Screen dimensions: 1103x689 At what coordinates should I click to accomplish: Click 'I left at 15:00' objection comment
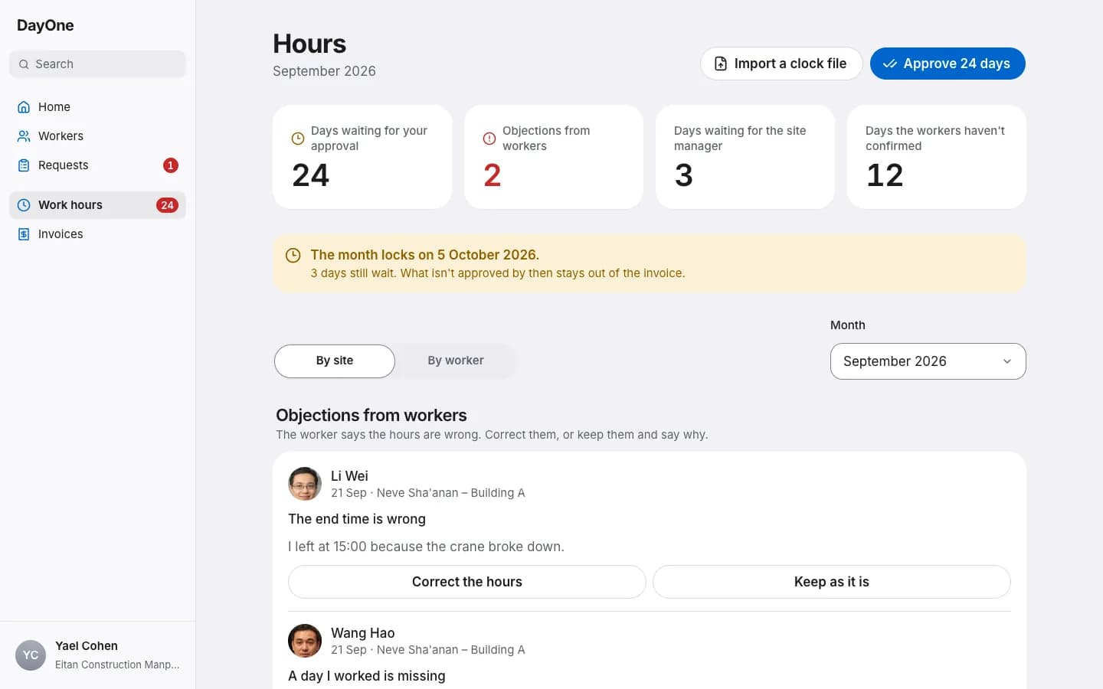(426, 547)
